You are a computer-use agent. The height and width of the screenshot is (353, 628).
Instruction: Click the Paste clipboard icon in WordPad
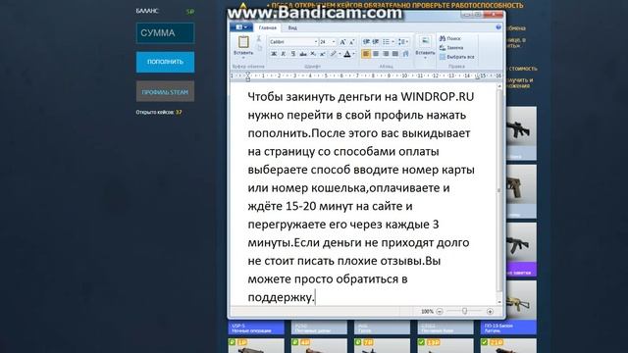(243, 42)
